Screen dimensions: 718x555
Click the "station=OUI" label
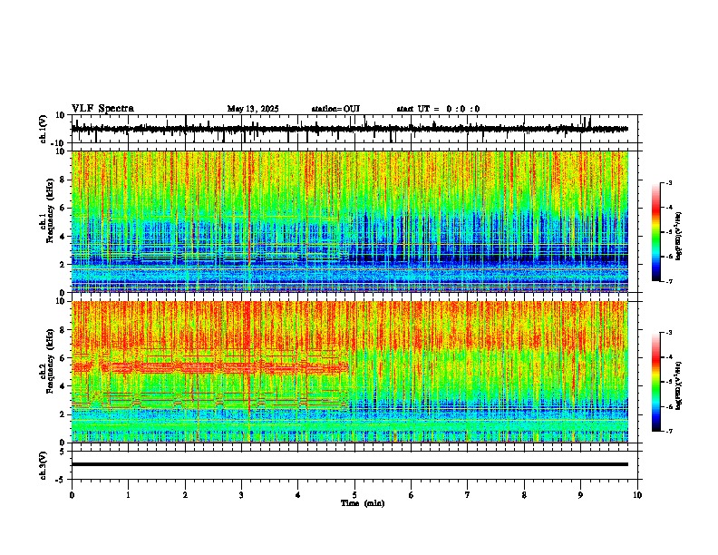click(x=335, y=109)
